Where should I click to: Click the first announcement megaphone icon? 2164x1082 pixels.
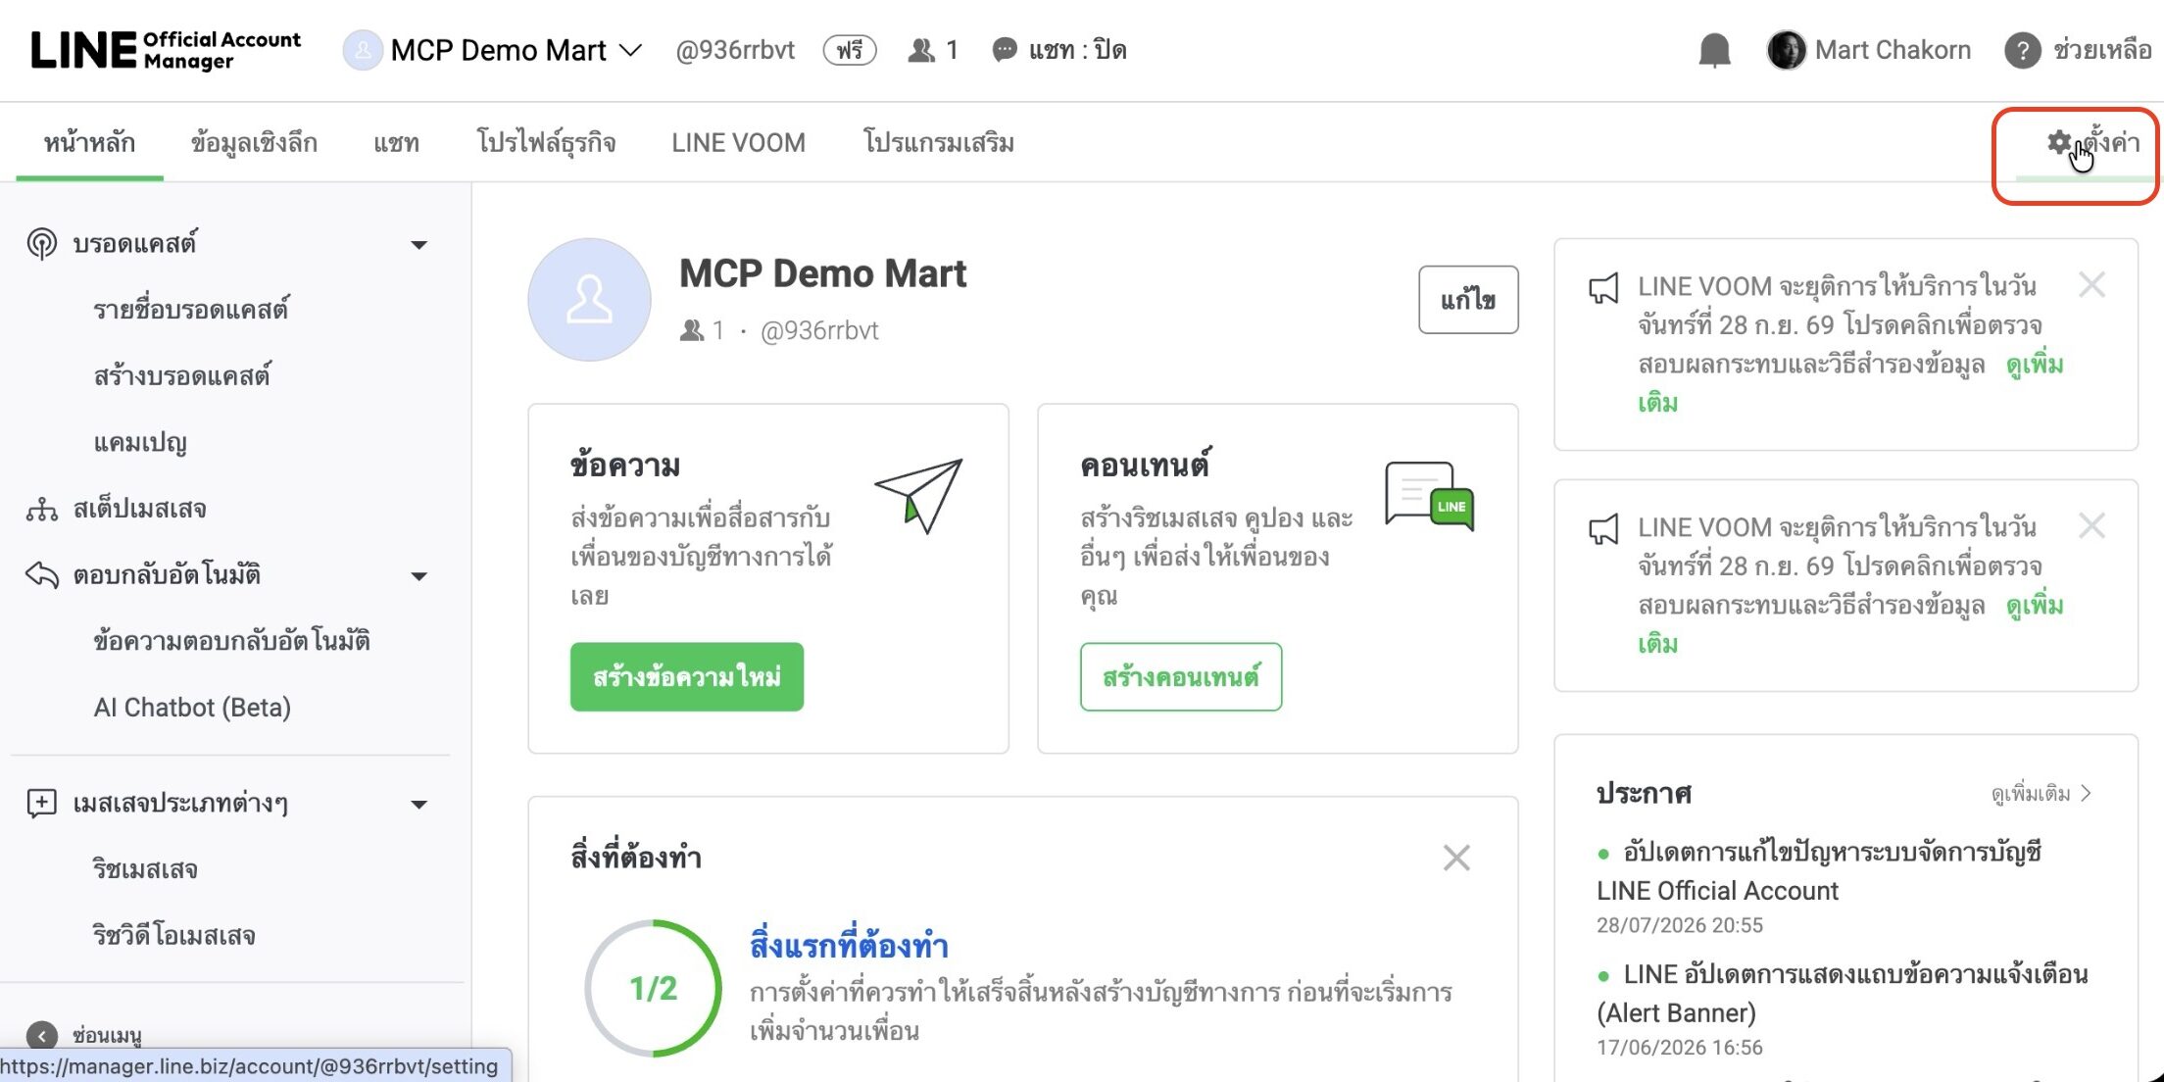coord(1603,288)
